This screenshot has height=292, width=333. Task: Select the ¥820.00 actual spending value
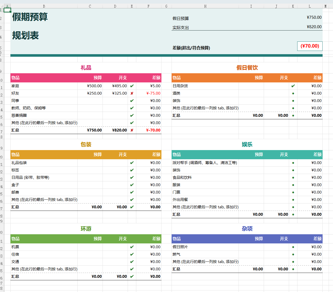[x=314, y=27]
